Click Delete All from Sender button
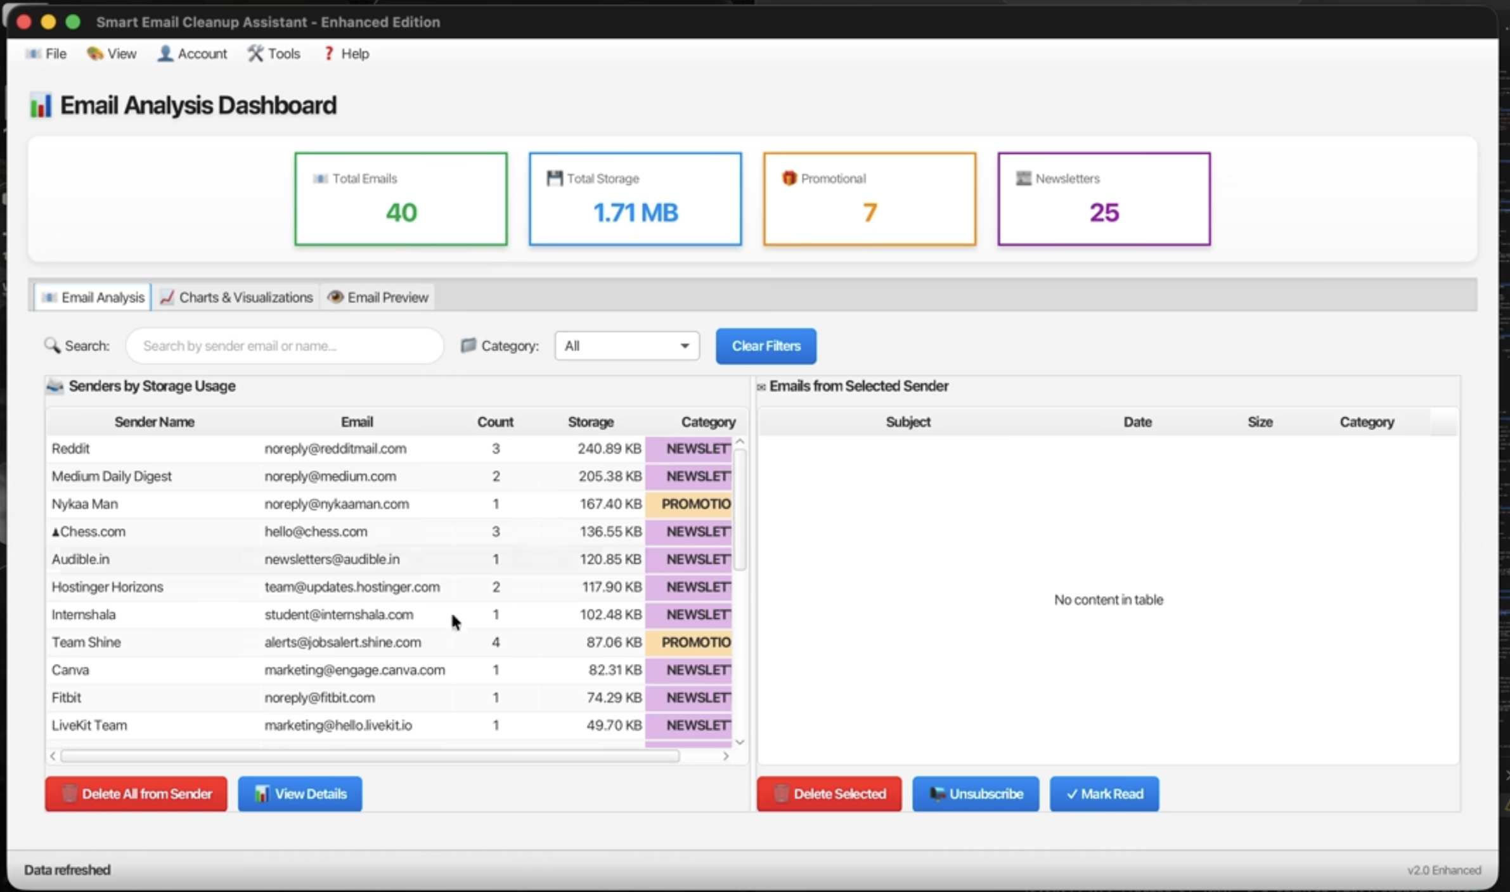The width and height of the screenshot is (1510, 892). (136, 794)
